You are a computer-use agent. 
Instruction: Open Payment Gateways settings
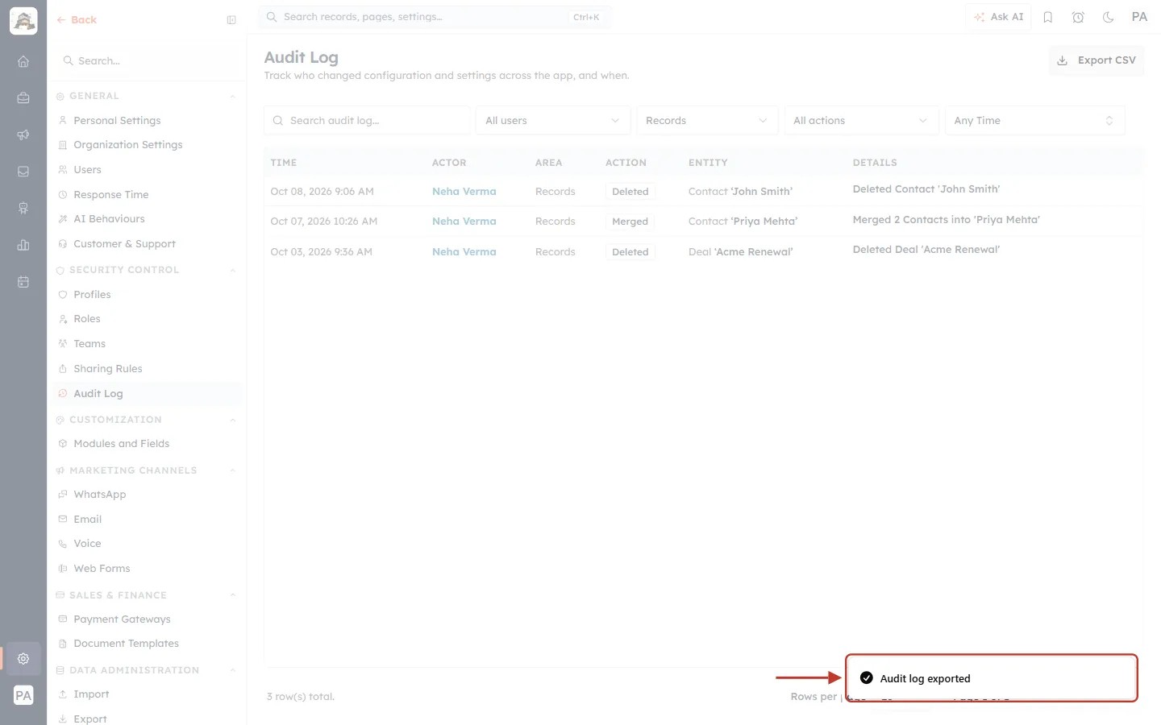point(122,619)
